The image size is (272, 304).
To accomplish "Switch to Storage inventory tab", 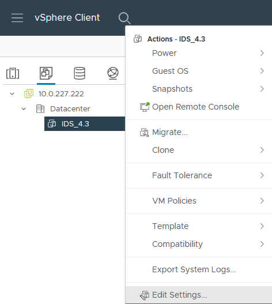I will click(x=80, y=73).
